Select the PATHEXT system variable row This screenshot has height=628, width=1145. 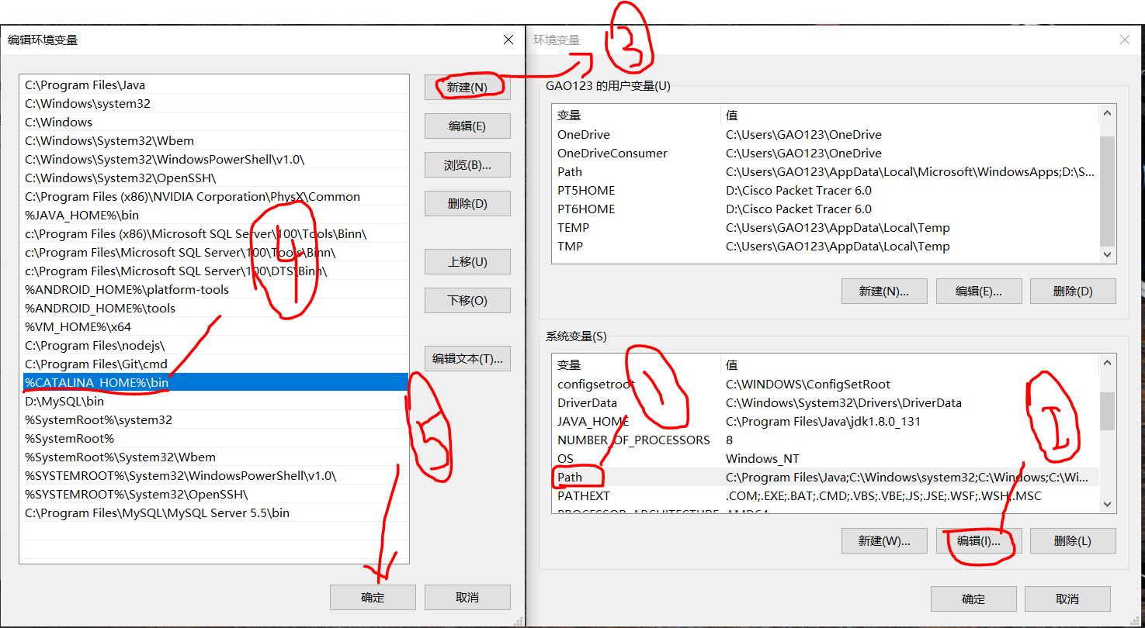tap(826, 495)
